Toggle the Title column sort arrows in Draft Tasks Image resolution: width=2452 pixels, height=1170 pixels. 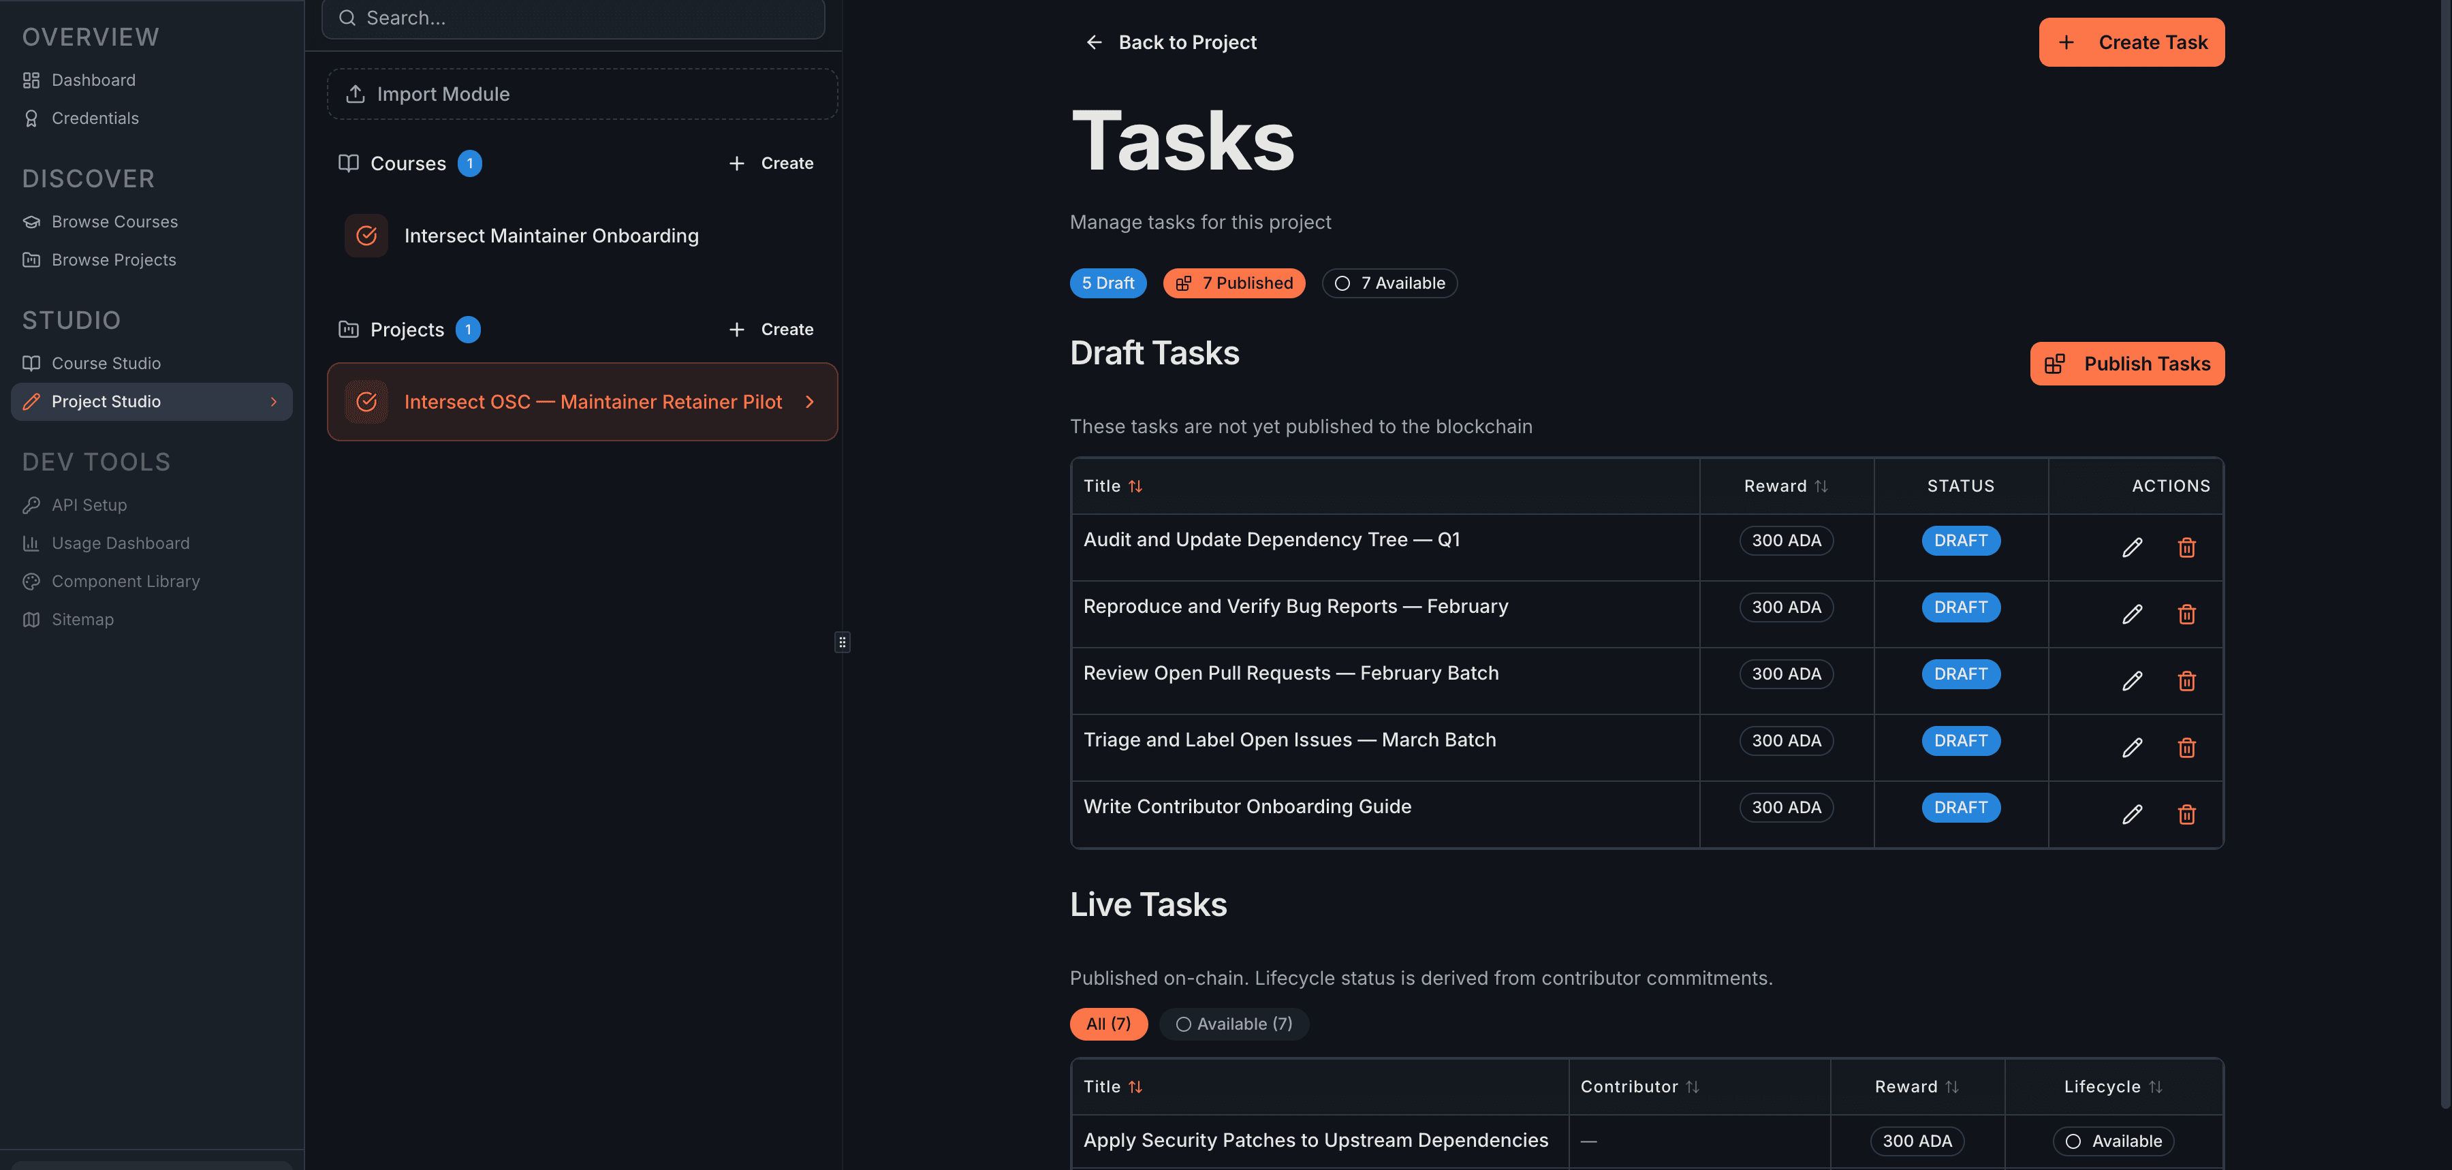pos(1135,486)
